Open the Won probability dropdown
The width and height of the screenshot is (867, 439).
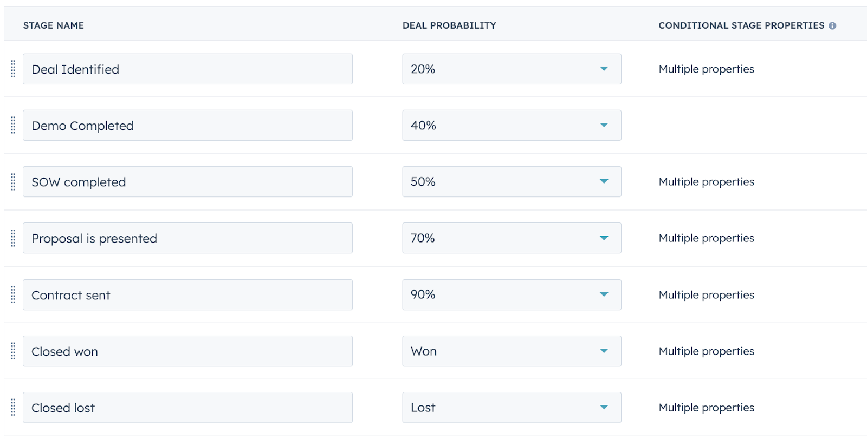point(512,351)
